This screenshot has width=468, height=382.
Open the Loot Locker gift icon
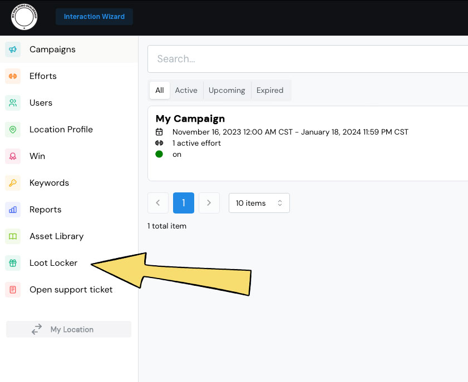click(13, 263)
